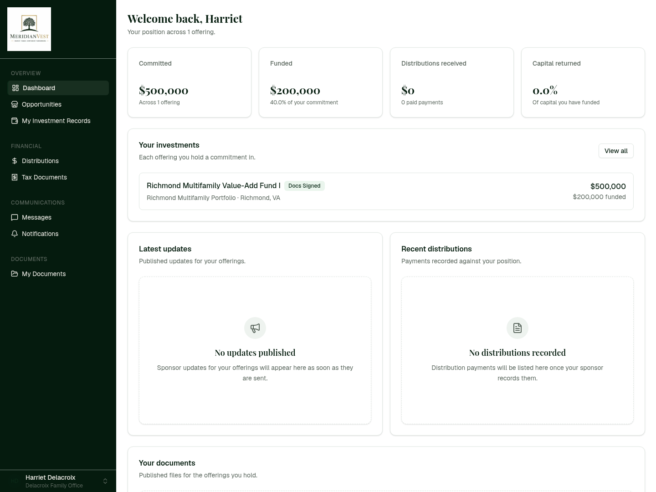Screen dimensions: 656x492
Task: Open My Documents in the sidebar
Action: click(x=58, y=274)
